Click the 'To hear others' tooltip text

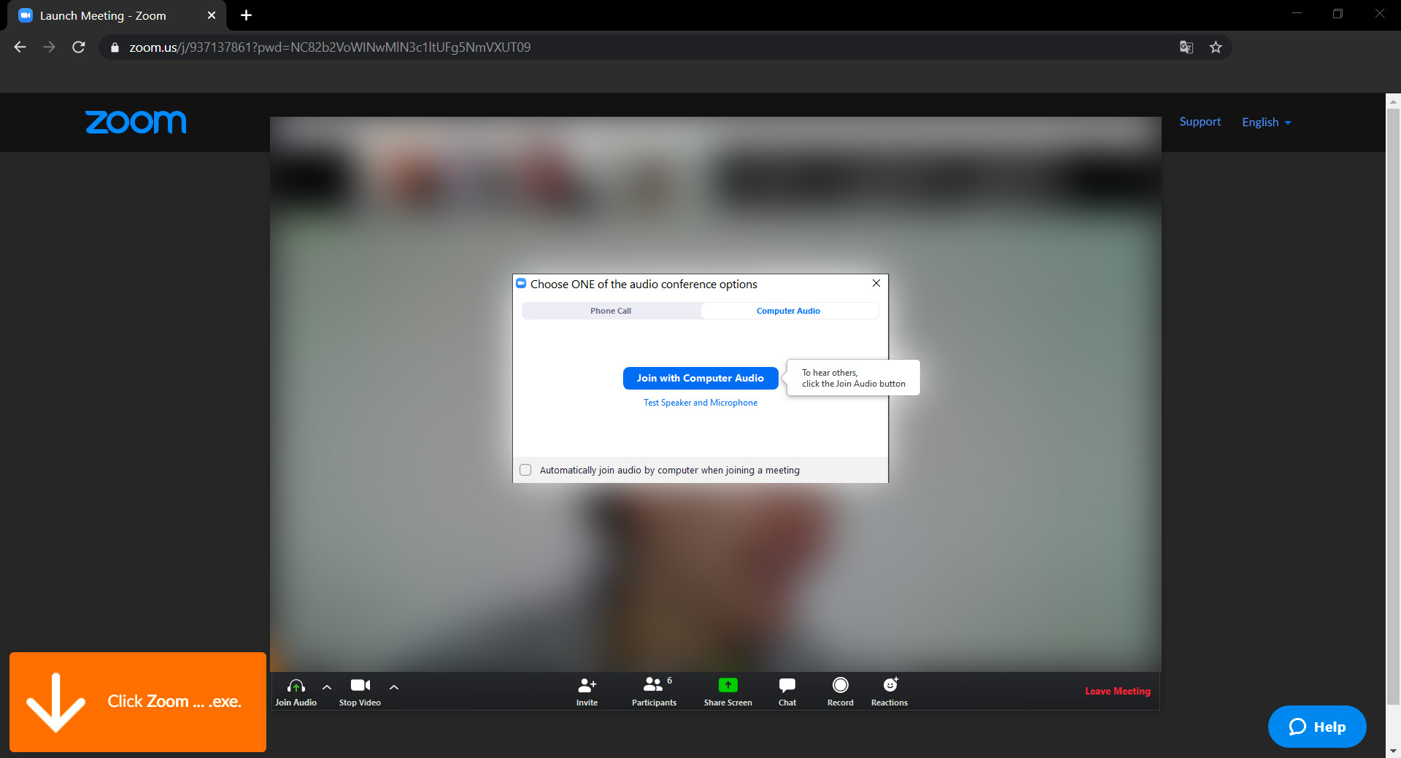(853, 378)
